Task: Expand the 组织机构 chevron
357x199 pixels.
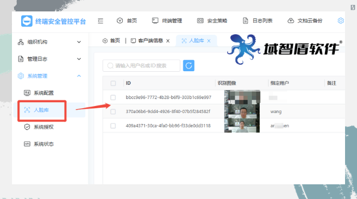Action: pyautogui.click(x=79, y=42)
